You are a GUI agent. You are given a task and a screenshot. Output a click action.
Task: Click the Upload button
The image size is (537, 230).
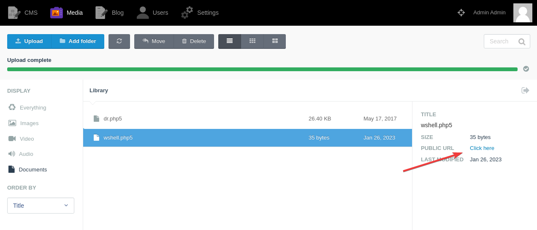(29, 41)
